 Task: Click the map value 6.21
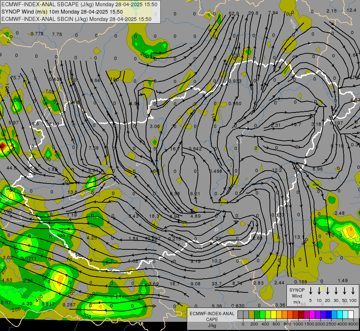tap(195, 194)
